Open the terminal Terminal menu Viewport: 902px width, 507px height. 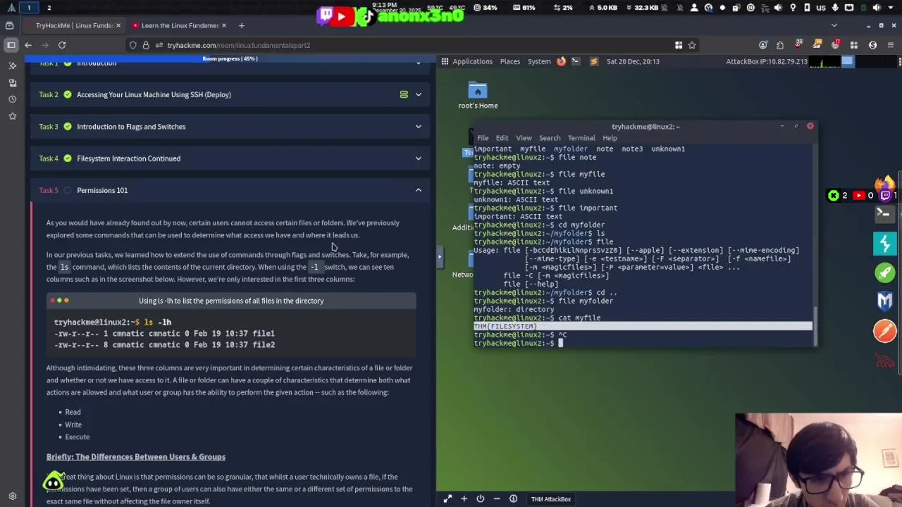(x=581, y=138)
